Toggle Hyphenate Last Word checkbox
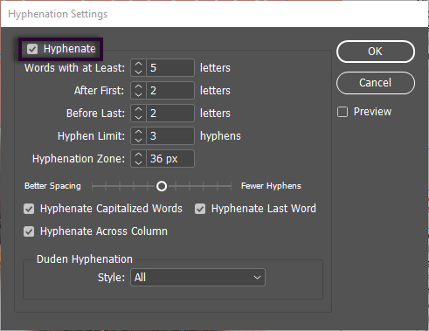The height and width of the screenshot is (331, 429). click(x=200, y=209)
